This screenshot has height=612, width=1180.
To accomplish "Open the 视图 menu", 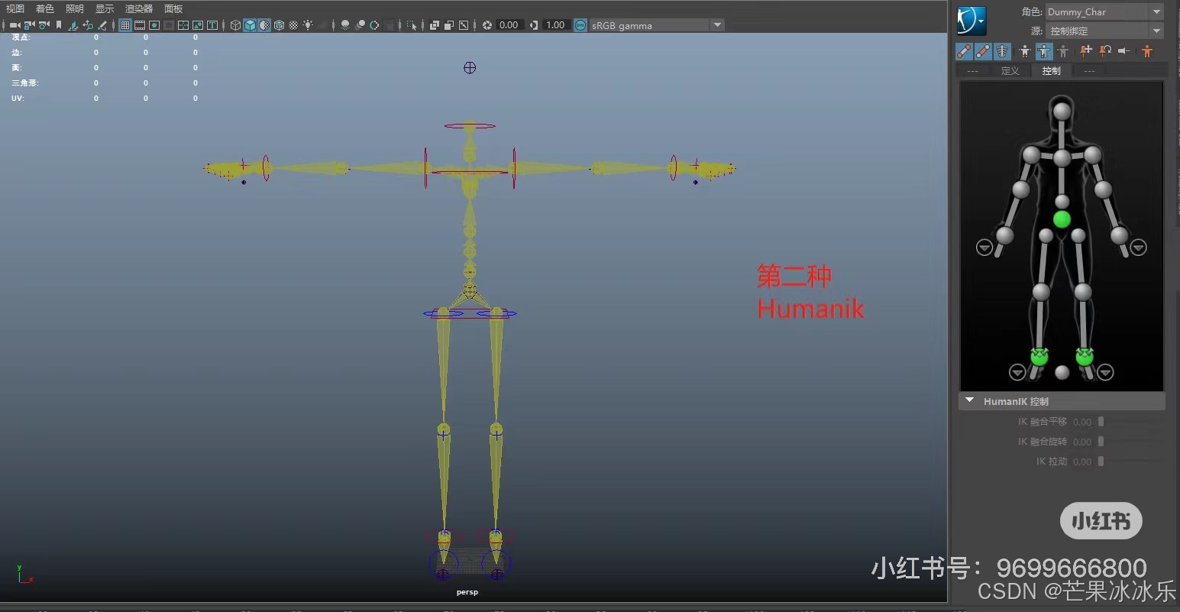I will [15, 8].
